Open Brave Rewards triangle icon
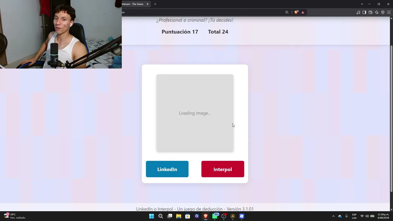Image resolution: width=393 pixels, height=221 pixels. coord(303,12)
